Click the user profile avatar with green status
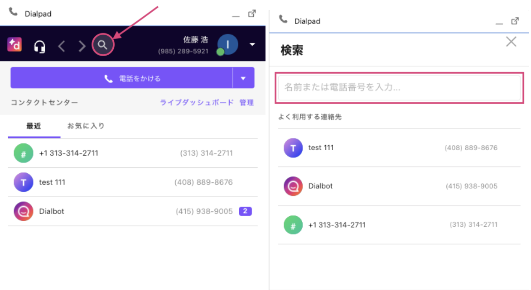Image resolution: width=531 pixels, height=290 pixels. coord(227,45)
